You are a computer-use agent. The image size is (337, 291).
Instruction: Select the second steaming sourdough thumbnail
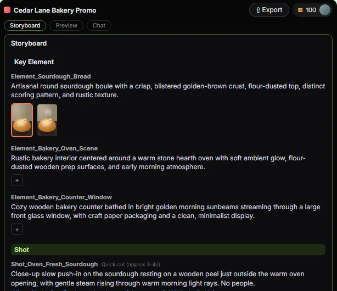[47, 120]
